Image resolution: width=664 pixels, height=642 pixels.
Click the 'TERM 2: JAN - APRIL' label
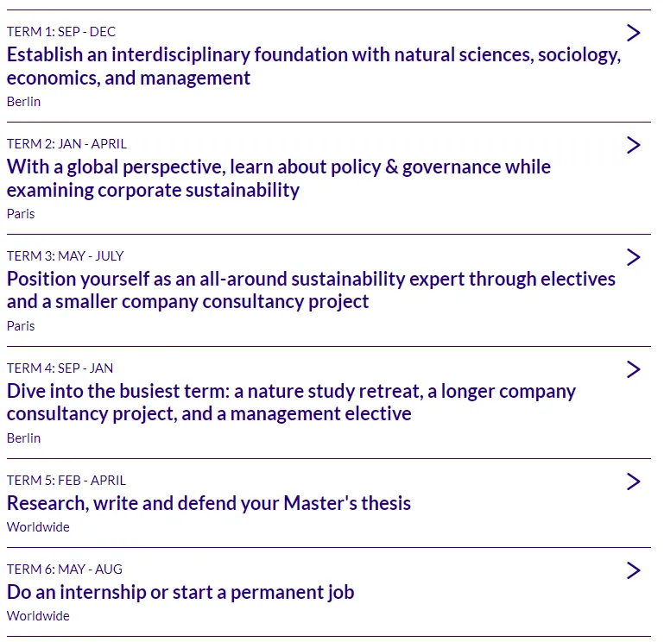(x=66, y=144)
